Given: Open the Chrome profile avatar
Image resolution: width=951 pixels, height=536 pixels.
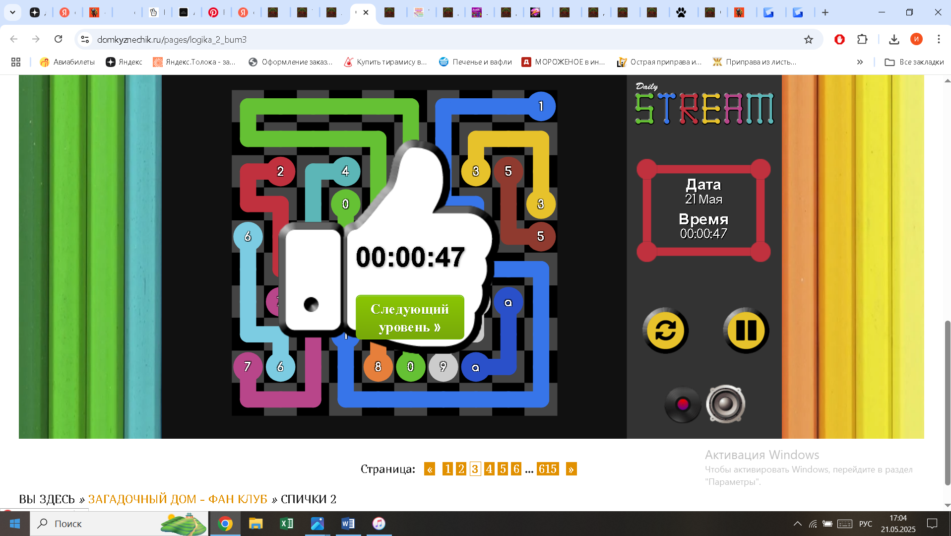Looking at the screenshot, I should [x=916, y=39].
